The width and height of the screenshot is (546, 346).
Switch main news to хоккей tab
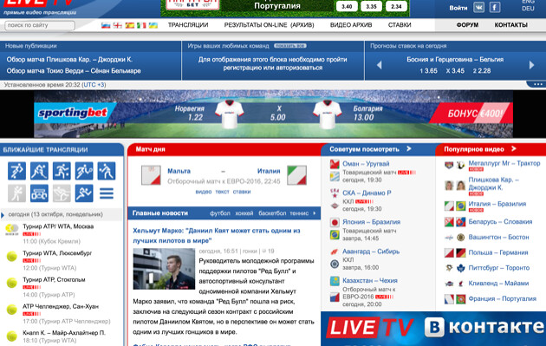click(244, 213)
